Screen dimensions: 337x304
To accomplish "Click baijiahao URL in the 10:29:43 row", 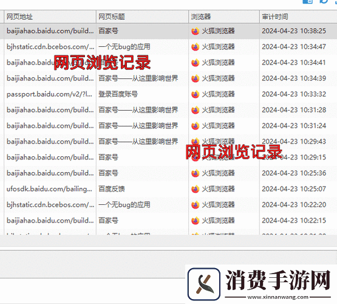I will [x=50, y=141].
